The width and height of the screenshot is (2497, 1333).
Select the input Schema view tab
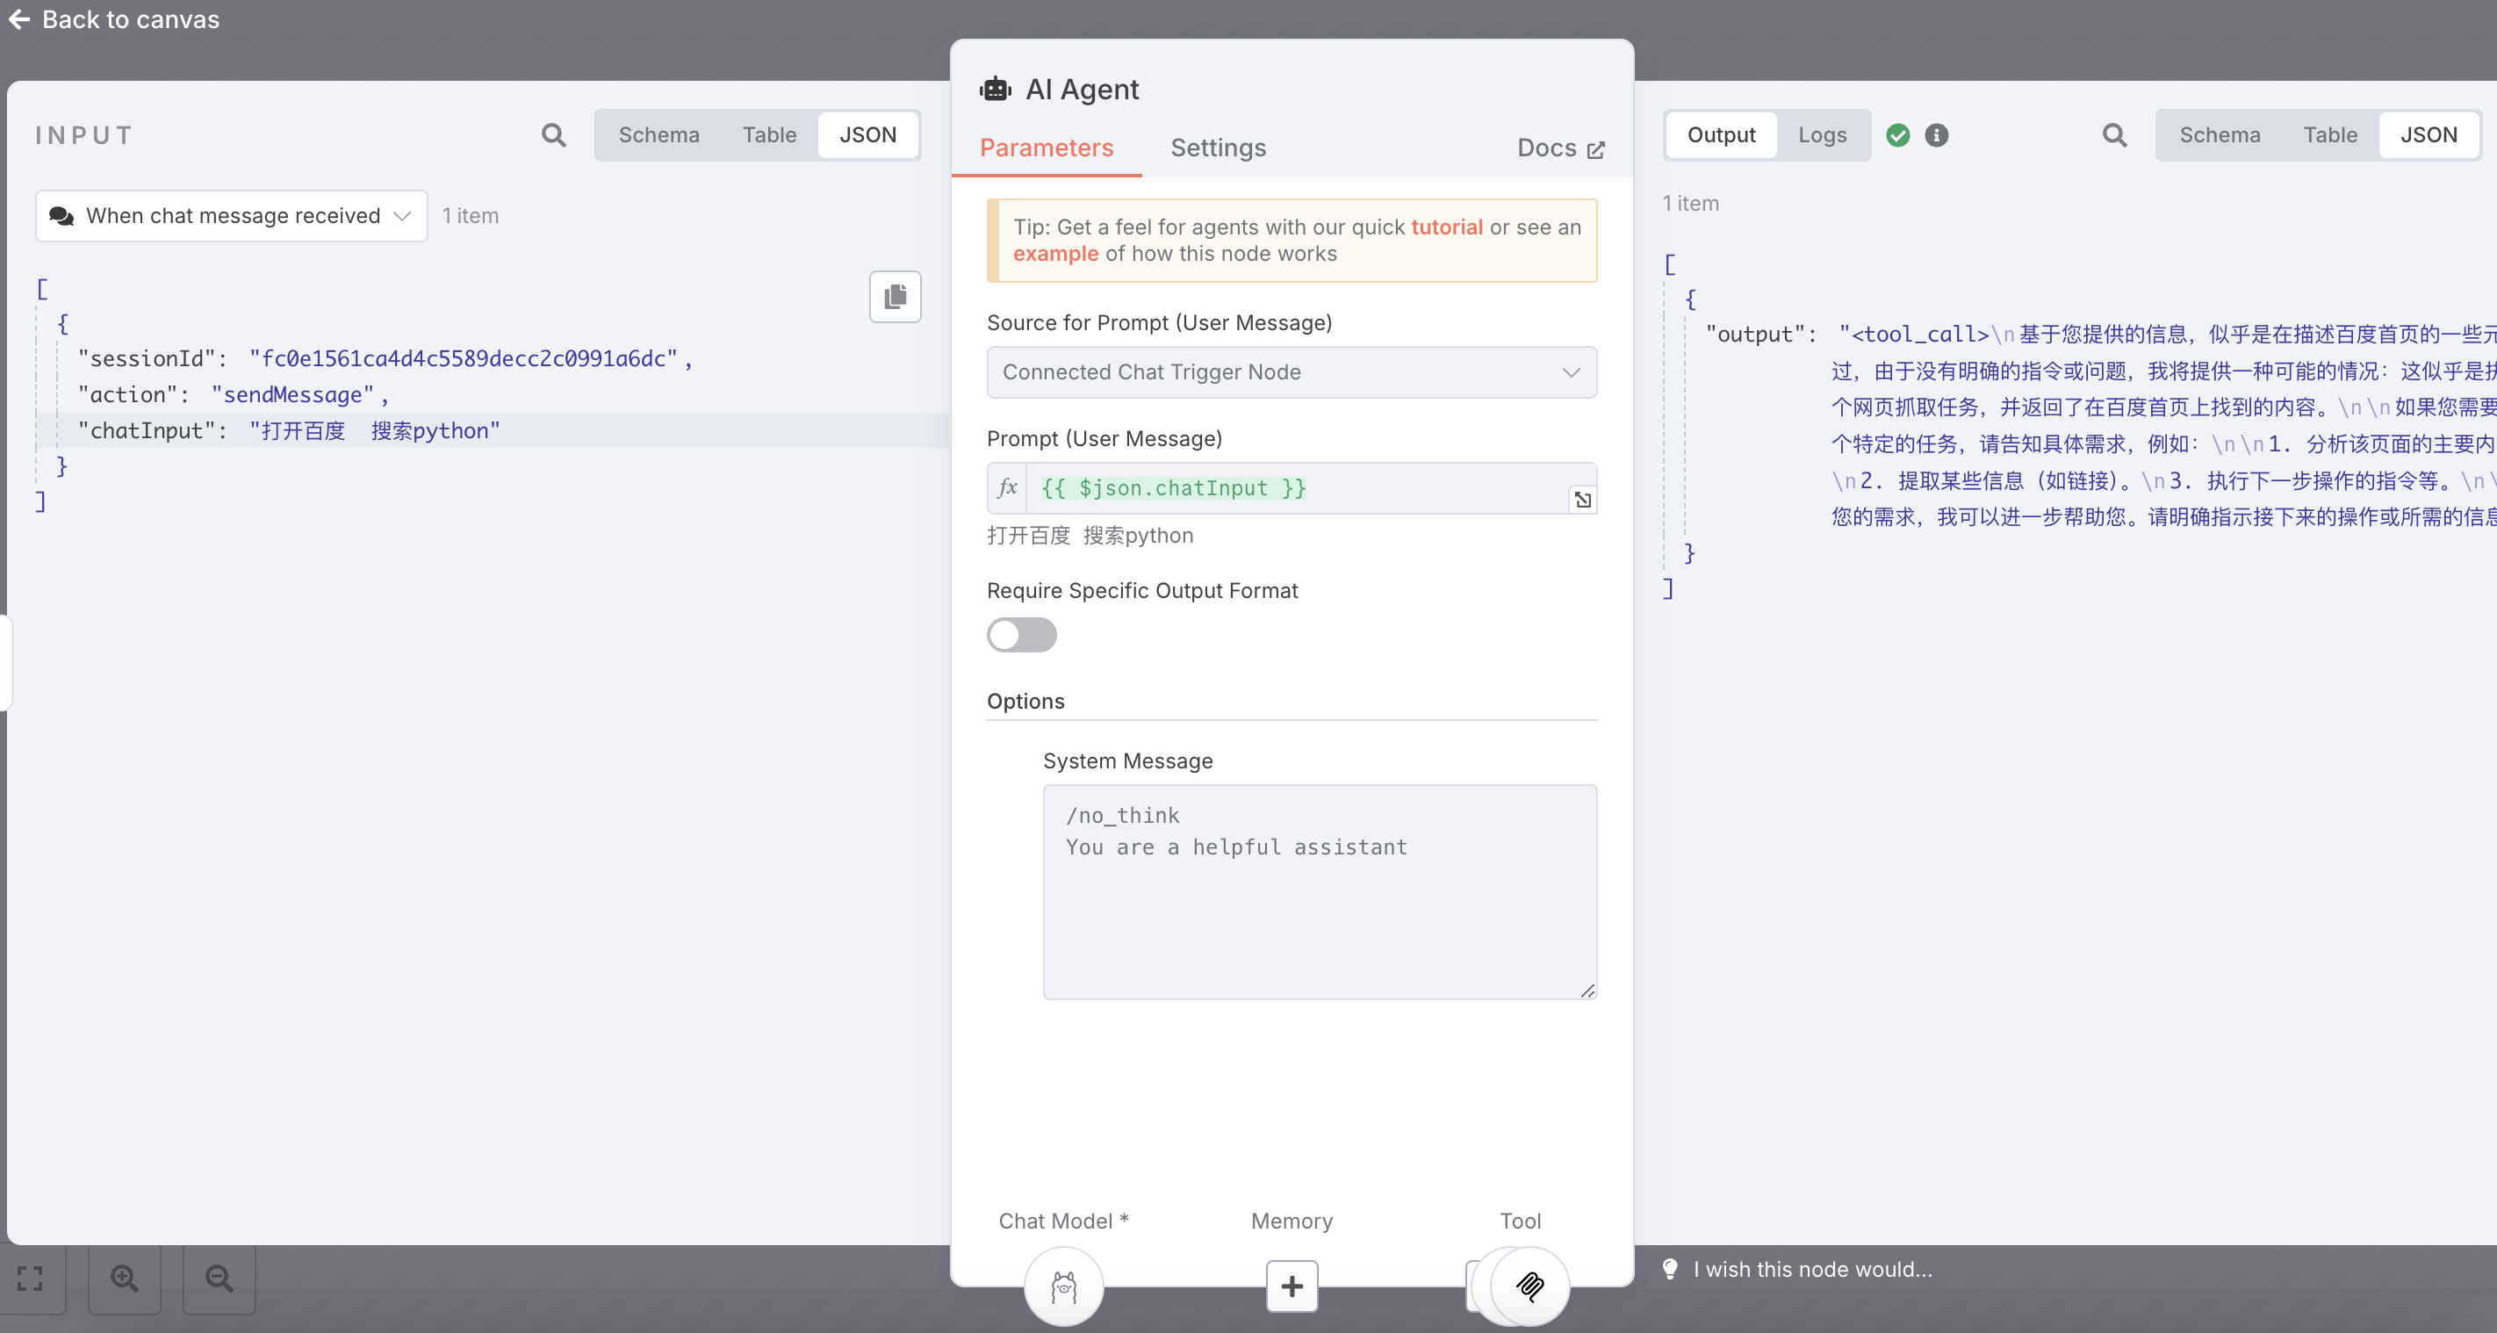click(x=658, y=134)
